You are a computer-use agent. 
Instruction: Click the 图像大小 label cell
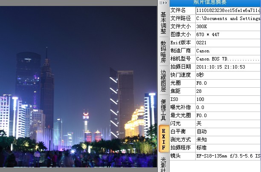tap(183, 34)
